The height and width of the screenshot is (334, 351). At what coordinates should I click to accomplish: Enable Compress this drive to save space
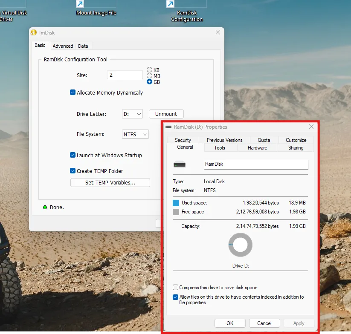coord(176,288)
